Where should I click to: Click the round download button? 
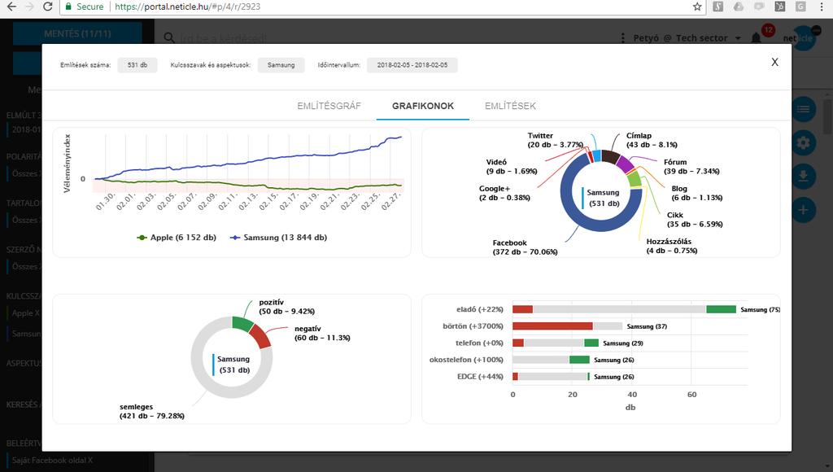pos(803,177)
